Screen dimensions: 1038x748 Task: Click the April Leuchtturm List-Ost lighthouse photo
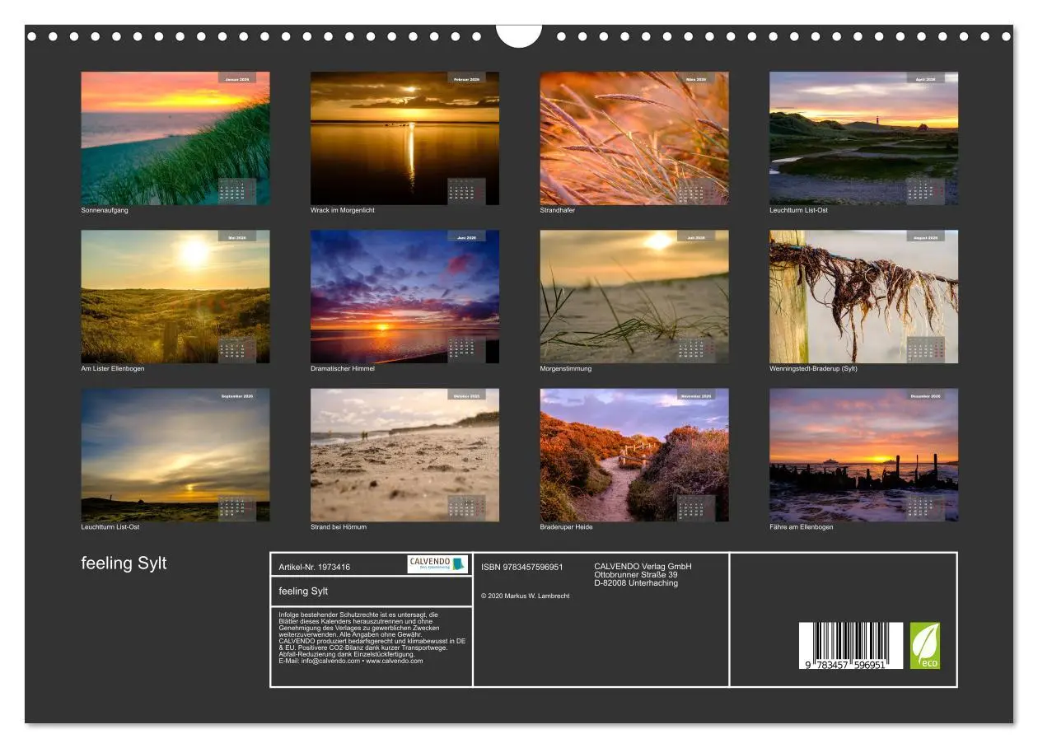click(863, 138)
